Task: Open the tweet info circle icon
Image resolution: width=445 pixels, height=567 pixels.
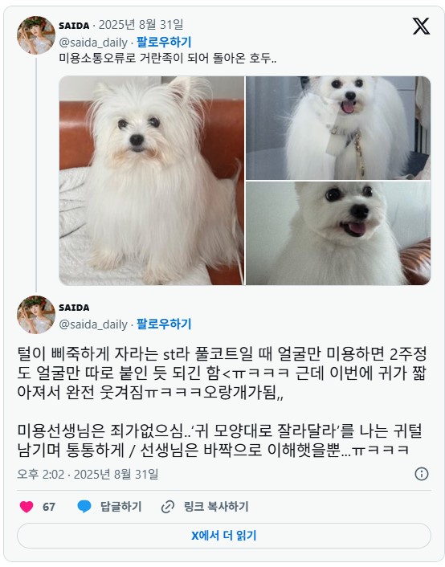Action: click(422, 474)
